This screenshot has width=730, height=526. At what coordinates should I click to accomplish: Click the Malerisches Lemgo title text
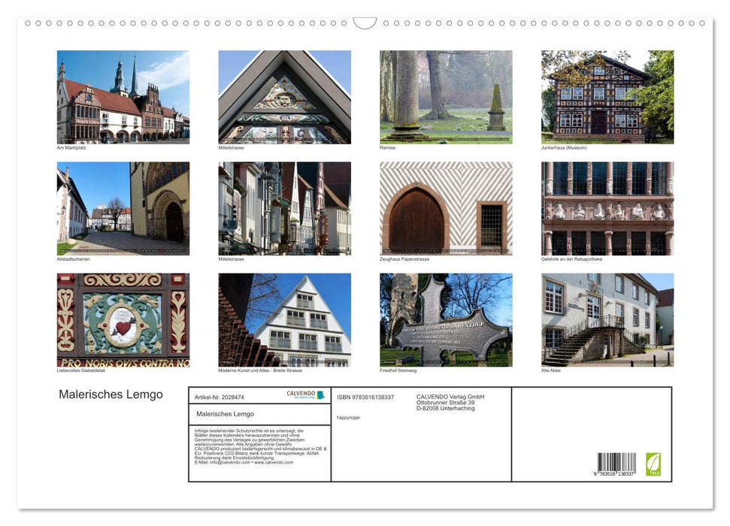click(111, 394)
